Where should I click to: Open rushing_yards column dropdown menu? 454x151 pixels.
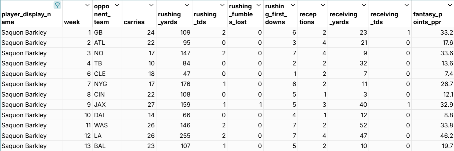(187, 5)
